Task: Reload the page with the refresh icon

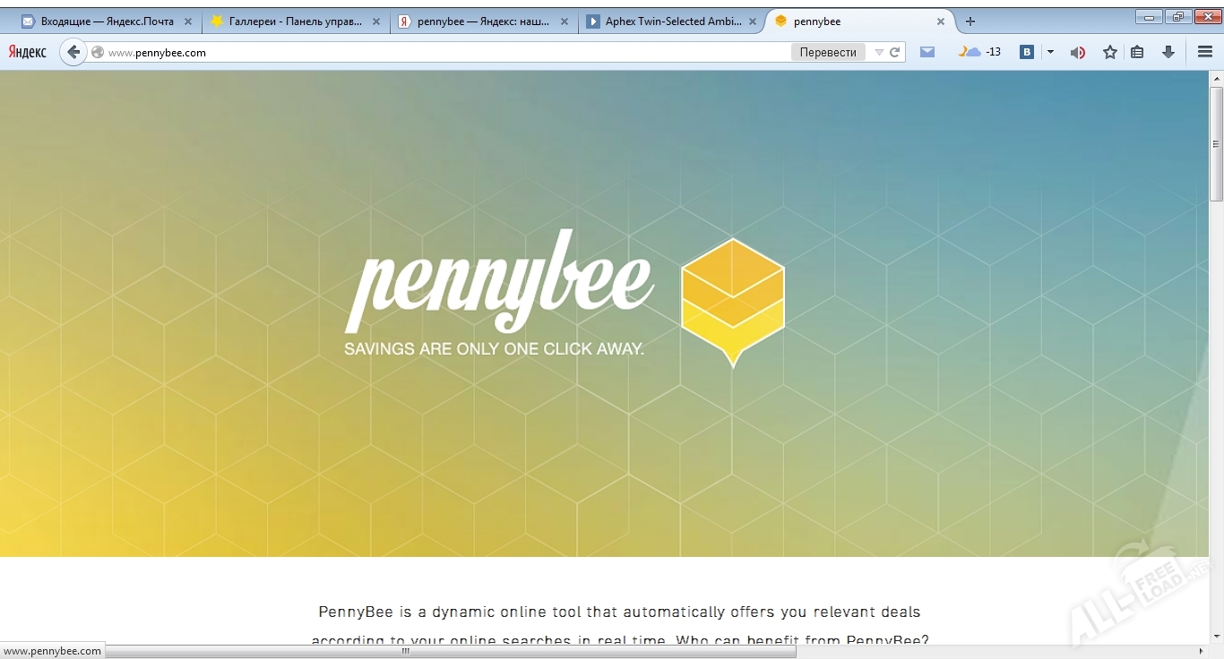Action: (895, 52)
